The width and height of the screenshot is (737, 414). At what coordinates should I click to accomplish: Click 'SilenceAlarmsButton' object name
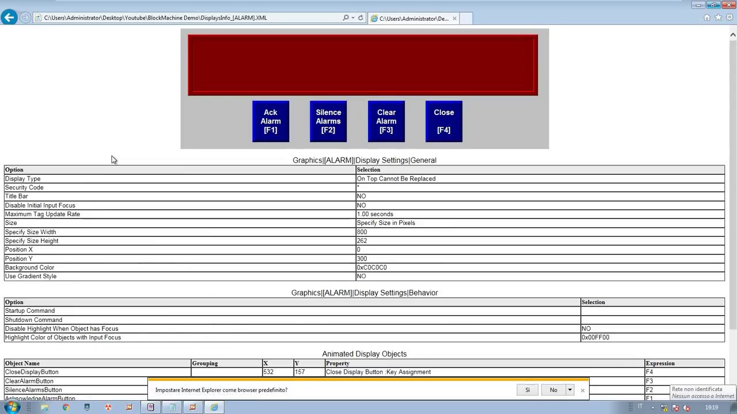coord(33,390)
